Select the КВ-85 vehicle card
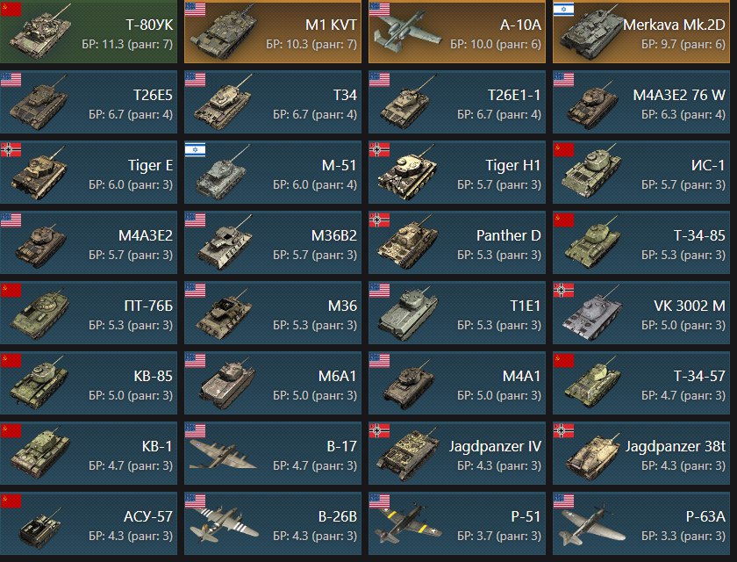This screenshot has width=737, height=562. pyautogui.click(x=89, y=383)
